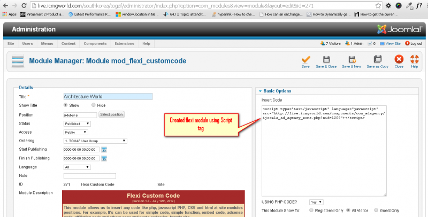
Task: Open the Content menu
Action: [68, 44]
